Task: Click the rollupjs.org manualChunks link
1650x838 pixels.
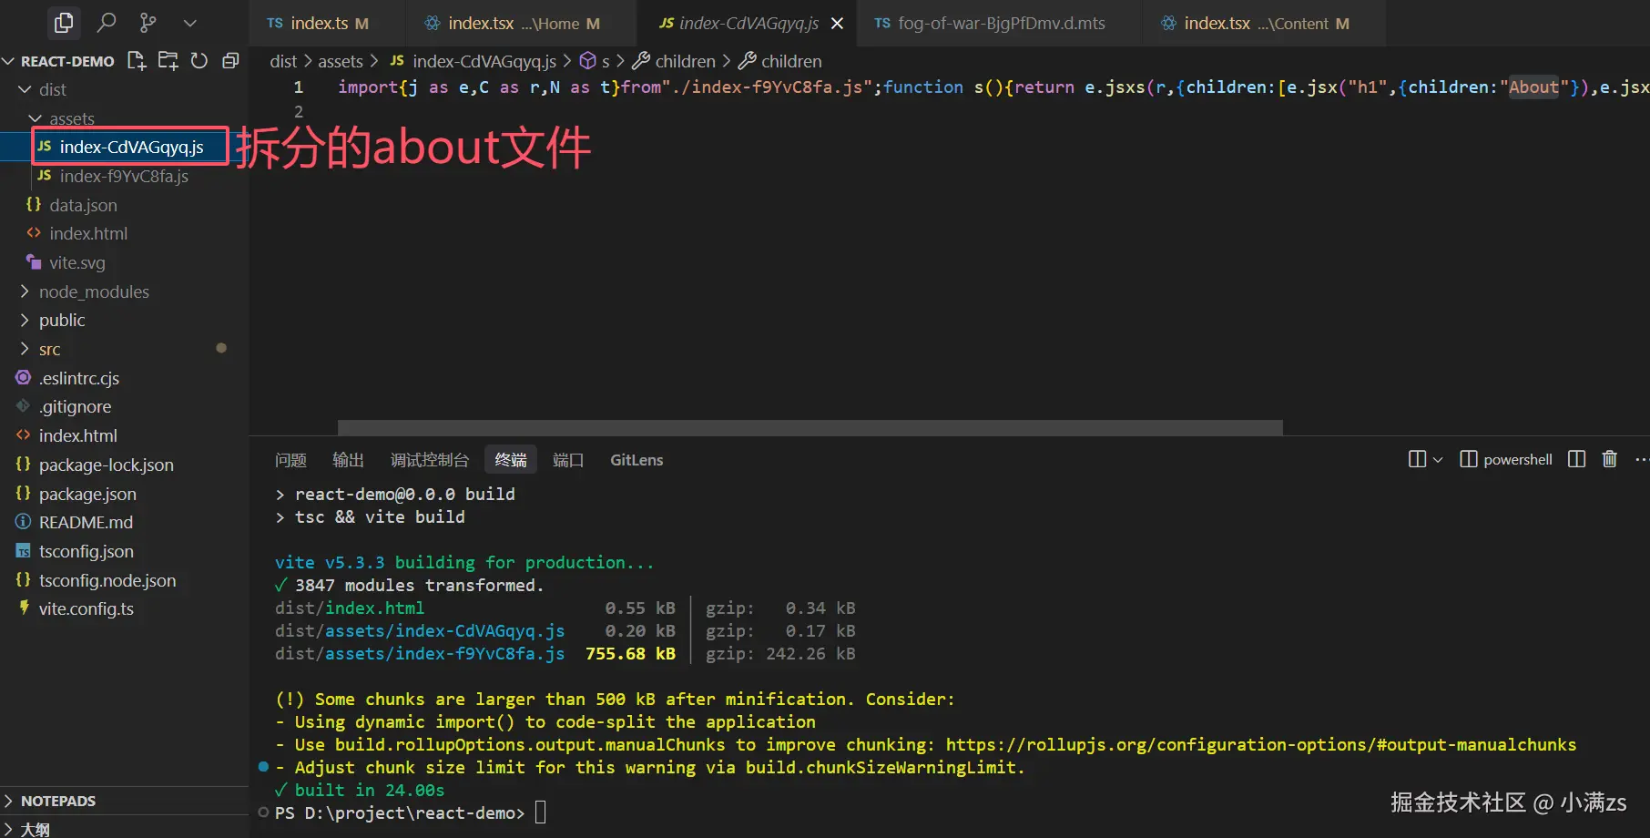Action: (x=1260, y=745)
